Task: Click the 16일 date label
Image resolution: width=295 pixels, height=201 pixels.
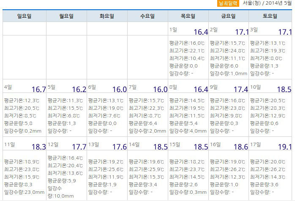Action: (216, 144)
